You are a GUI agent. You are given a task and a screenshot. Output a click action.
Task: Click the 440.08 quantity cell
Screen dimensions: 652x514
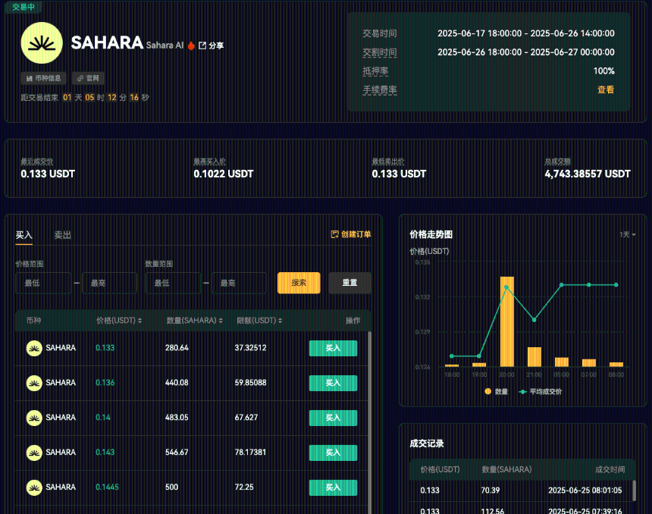coord(177,383)
